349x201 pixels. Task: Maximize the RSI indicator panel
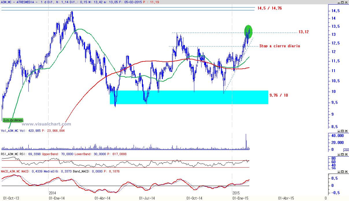[342, 154]
